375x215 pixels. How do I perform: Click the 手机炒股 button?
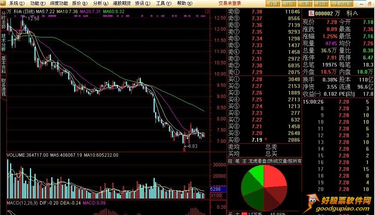[x=342, y=4]
